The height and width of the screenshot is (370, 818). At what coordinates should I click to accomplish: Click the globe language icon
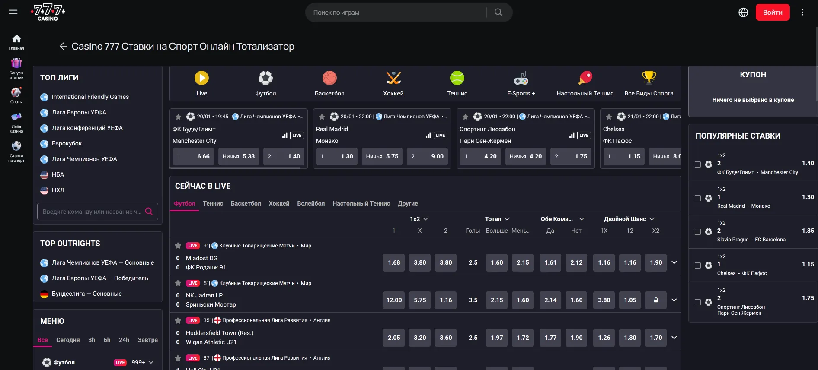[743, 13]
